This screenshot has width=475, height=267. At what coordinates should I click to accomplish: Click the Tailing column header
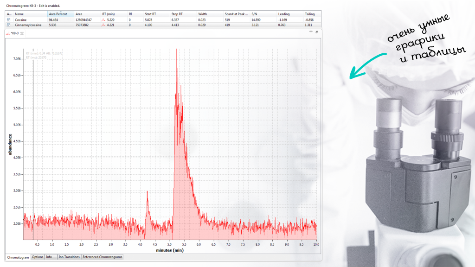[309, 14]
